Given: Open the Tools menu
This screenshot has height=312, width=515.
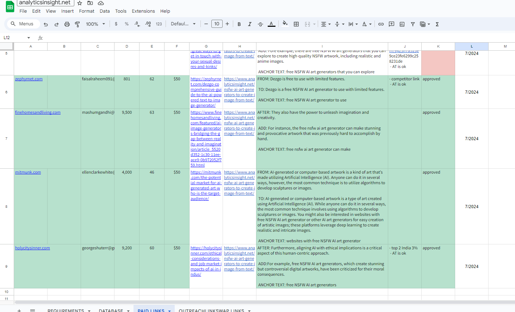Looking at the screenshot, I should [x=121, y=11].
